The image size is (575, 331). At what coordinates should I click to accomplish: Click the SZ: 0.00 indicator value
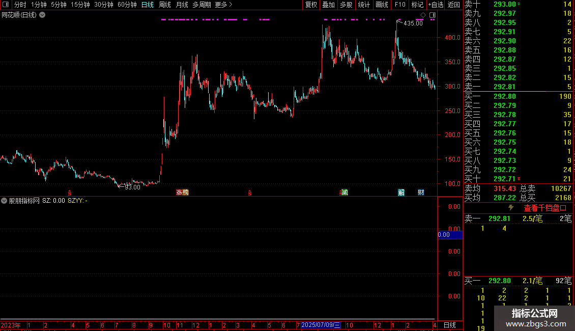(53, 201)
